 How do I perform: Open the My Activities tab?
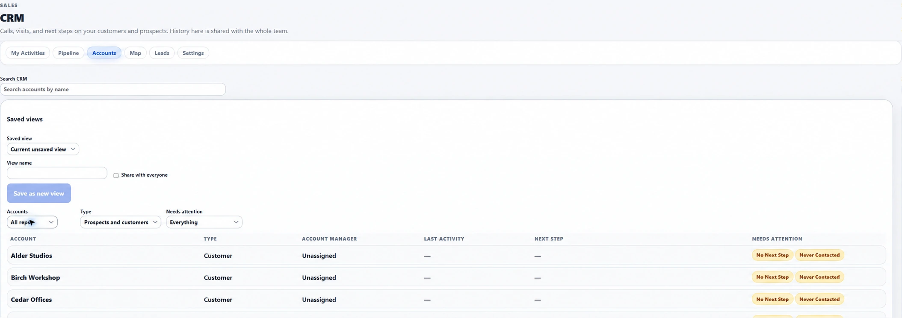pyautogui.click(x=28, y=53)
